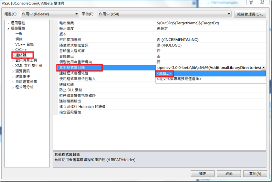Screen dimensions: 272x182
Task: Click the 套用 button
Action: coord(255,174)
